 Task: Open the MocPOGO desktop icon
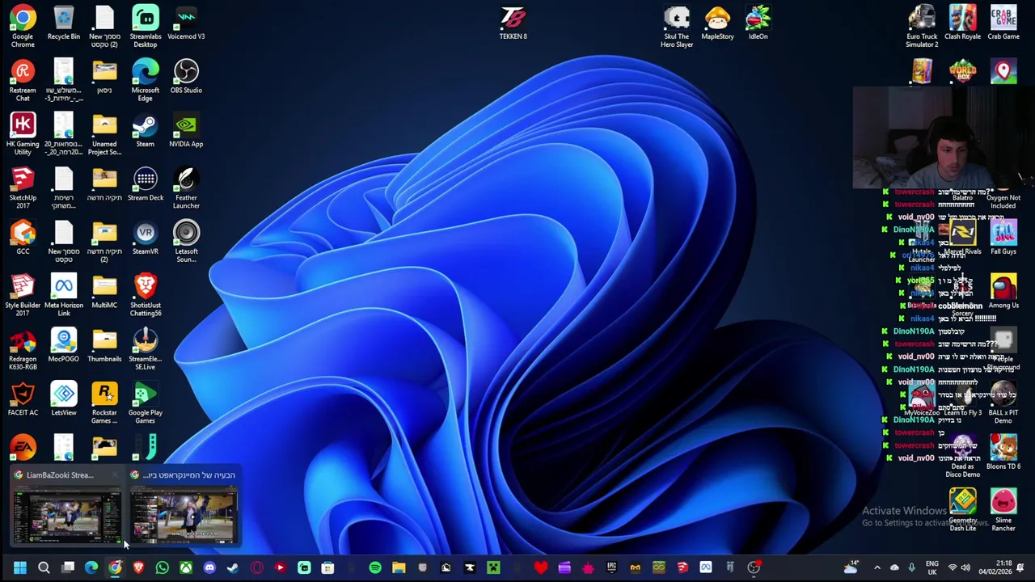pos(64,345)
